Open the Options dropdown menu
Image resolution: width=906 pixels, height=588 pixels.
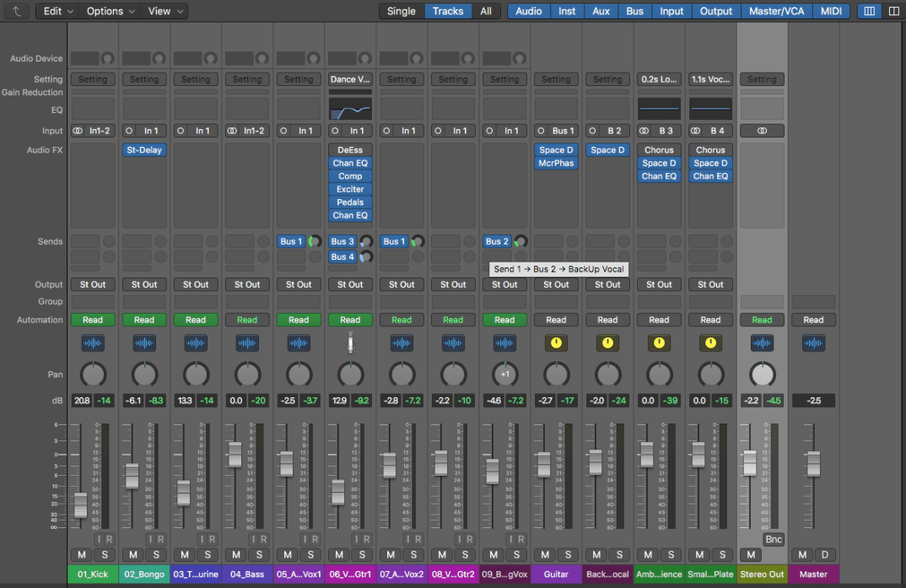pyautogui.click(x=110, y=11)
